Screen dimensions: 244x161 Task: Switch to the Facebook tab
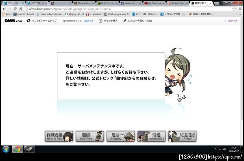point(131,3)
